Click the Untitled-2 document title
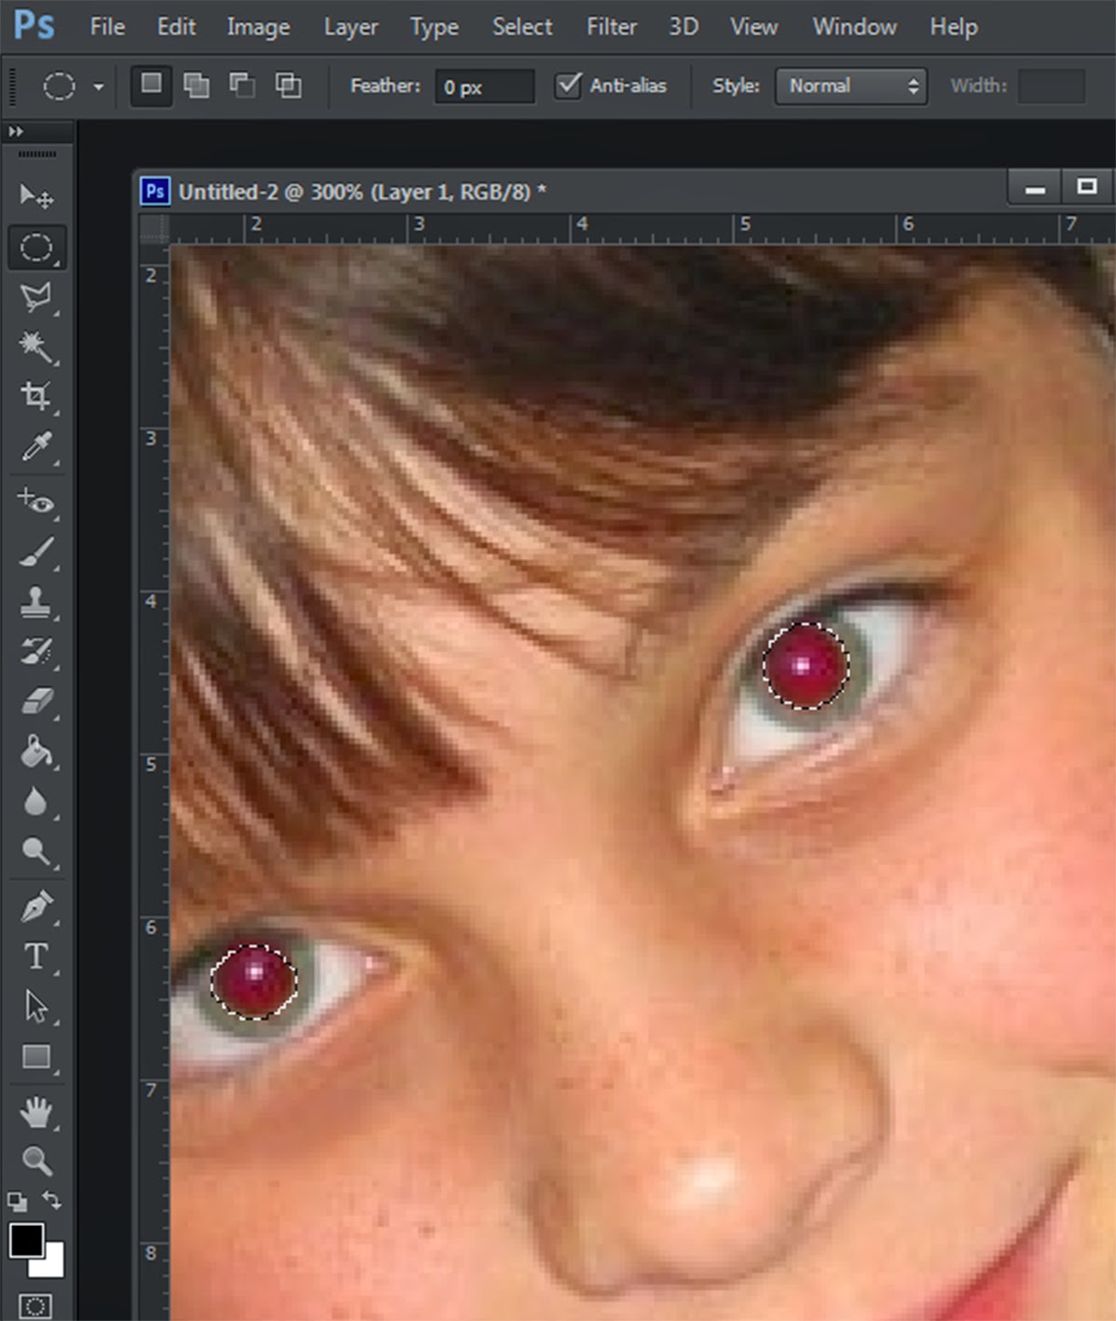Screen dimensions: 1116x1321 (362, 192)
